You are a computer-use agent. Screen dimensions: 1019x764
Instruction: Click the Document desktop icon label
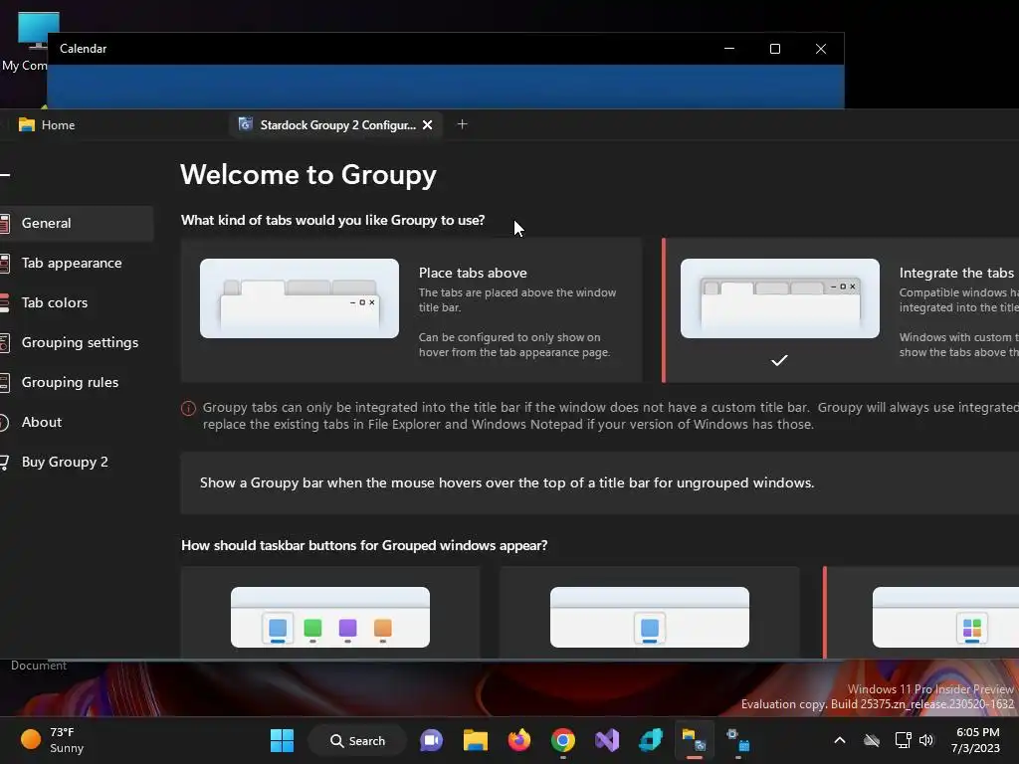(39, 666)
